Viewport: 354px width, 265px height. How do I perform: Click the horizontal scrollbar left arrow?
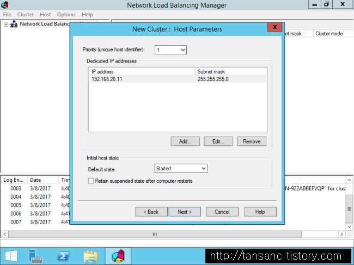[x=5, y=234]
